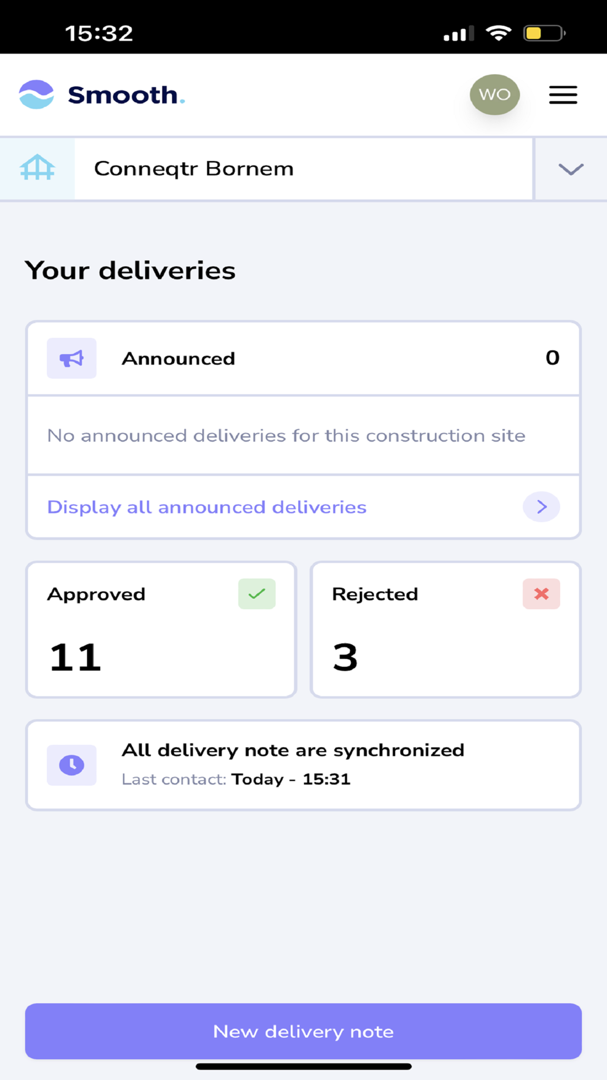Click the arrow next to announced deliveries
The width and height of the screenshot is (607, 1080).
pyautogui.click(x=541, y=507)
